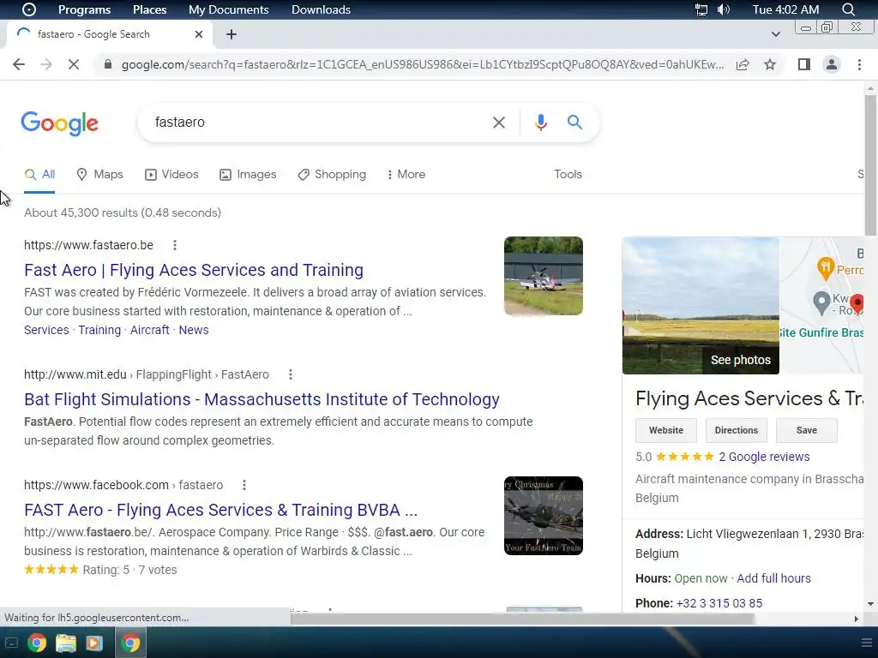Screen dimensions: 878x658
Task: Click the address bar URL
Action: [x=422, y=64]
